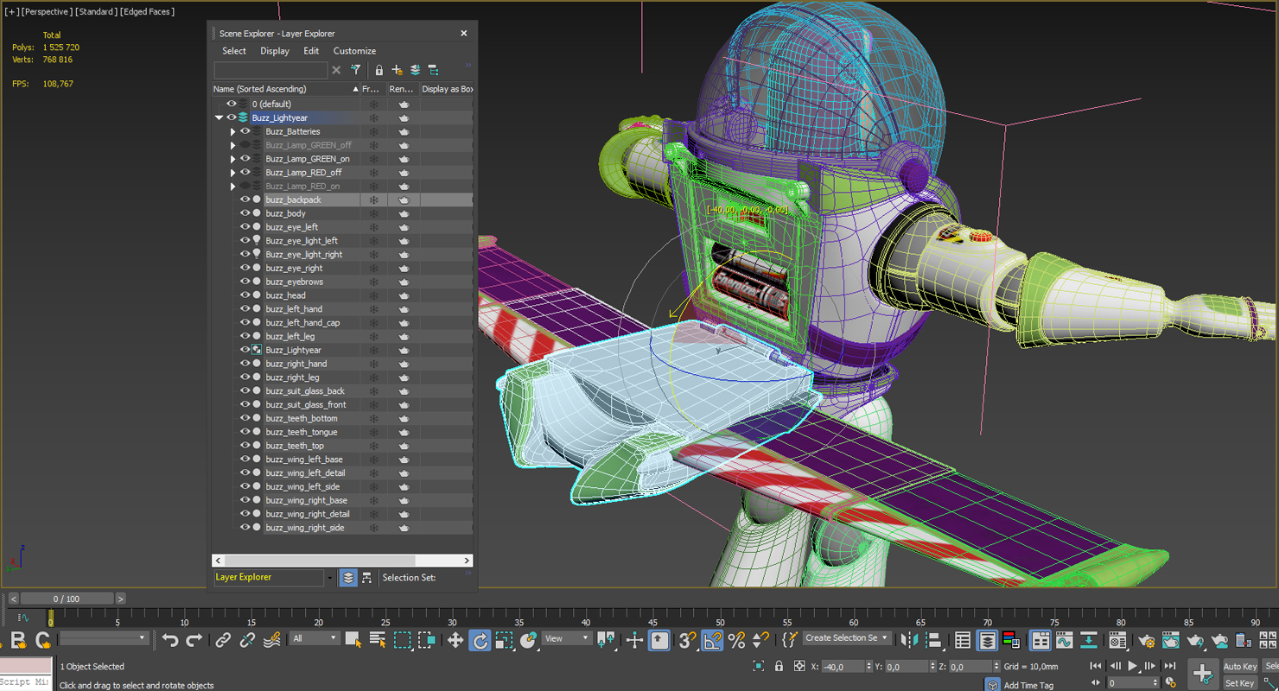The image size is (1279, 691).
Task: Collapse the Buzz_Lightyear layer tree
Action: [219, 117]
